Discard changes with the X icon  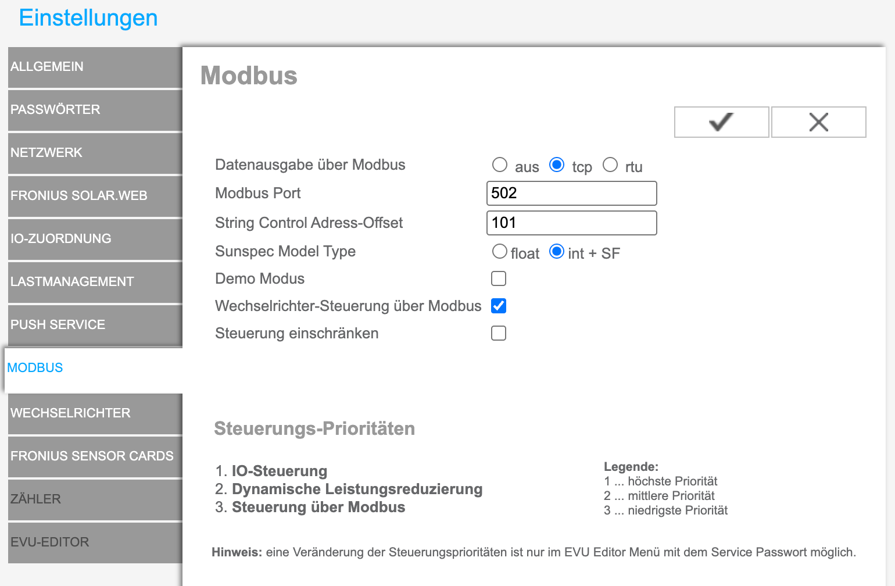[x=818, y=122]
